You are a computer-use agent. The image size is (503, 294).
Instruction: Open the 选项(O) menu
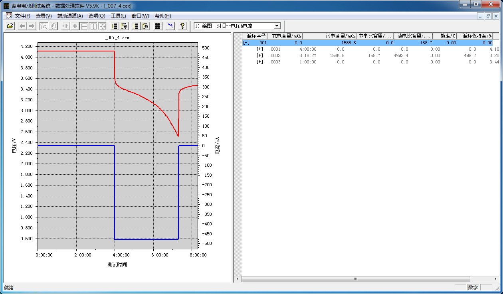[x=97, y=16]
